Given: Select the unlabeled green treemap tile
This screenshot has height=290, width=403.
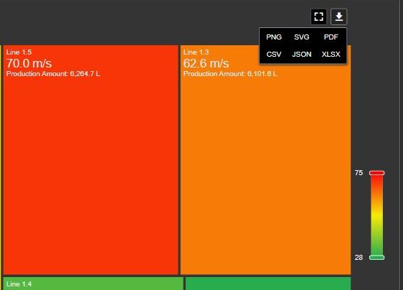Looking at the screenshot, I should (268, 284).
